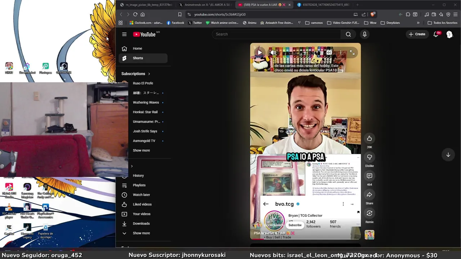This screenshot has height=259, width=461.
Task: Open Ruso El Profe subscription
Action: coord(143,83)
